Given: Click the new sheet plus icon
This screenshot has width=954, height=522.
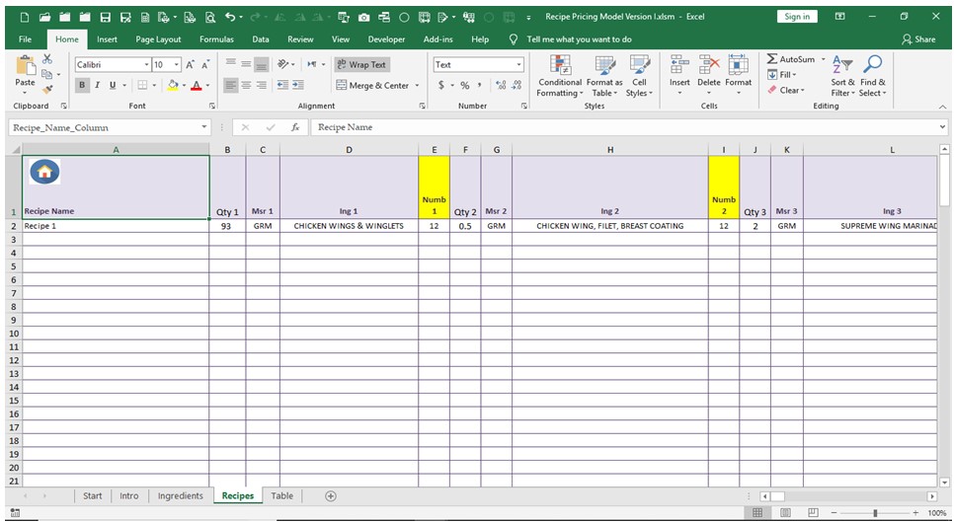Looking at the screenshot, I should pos(331,496).
